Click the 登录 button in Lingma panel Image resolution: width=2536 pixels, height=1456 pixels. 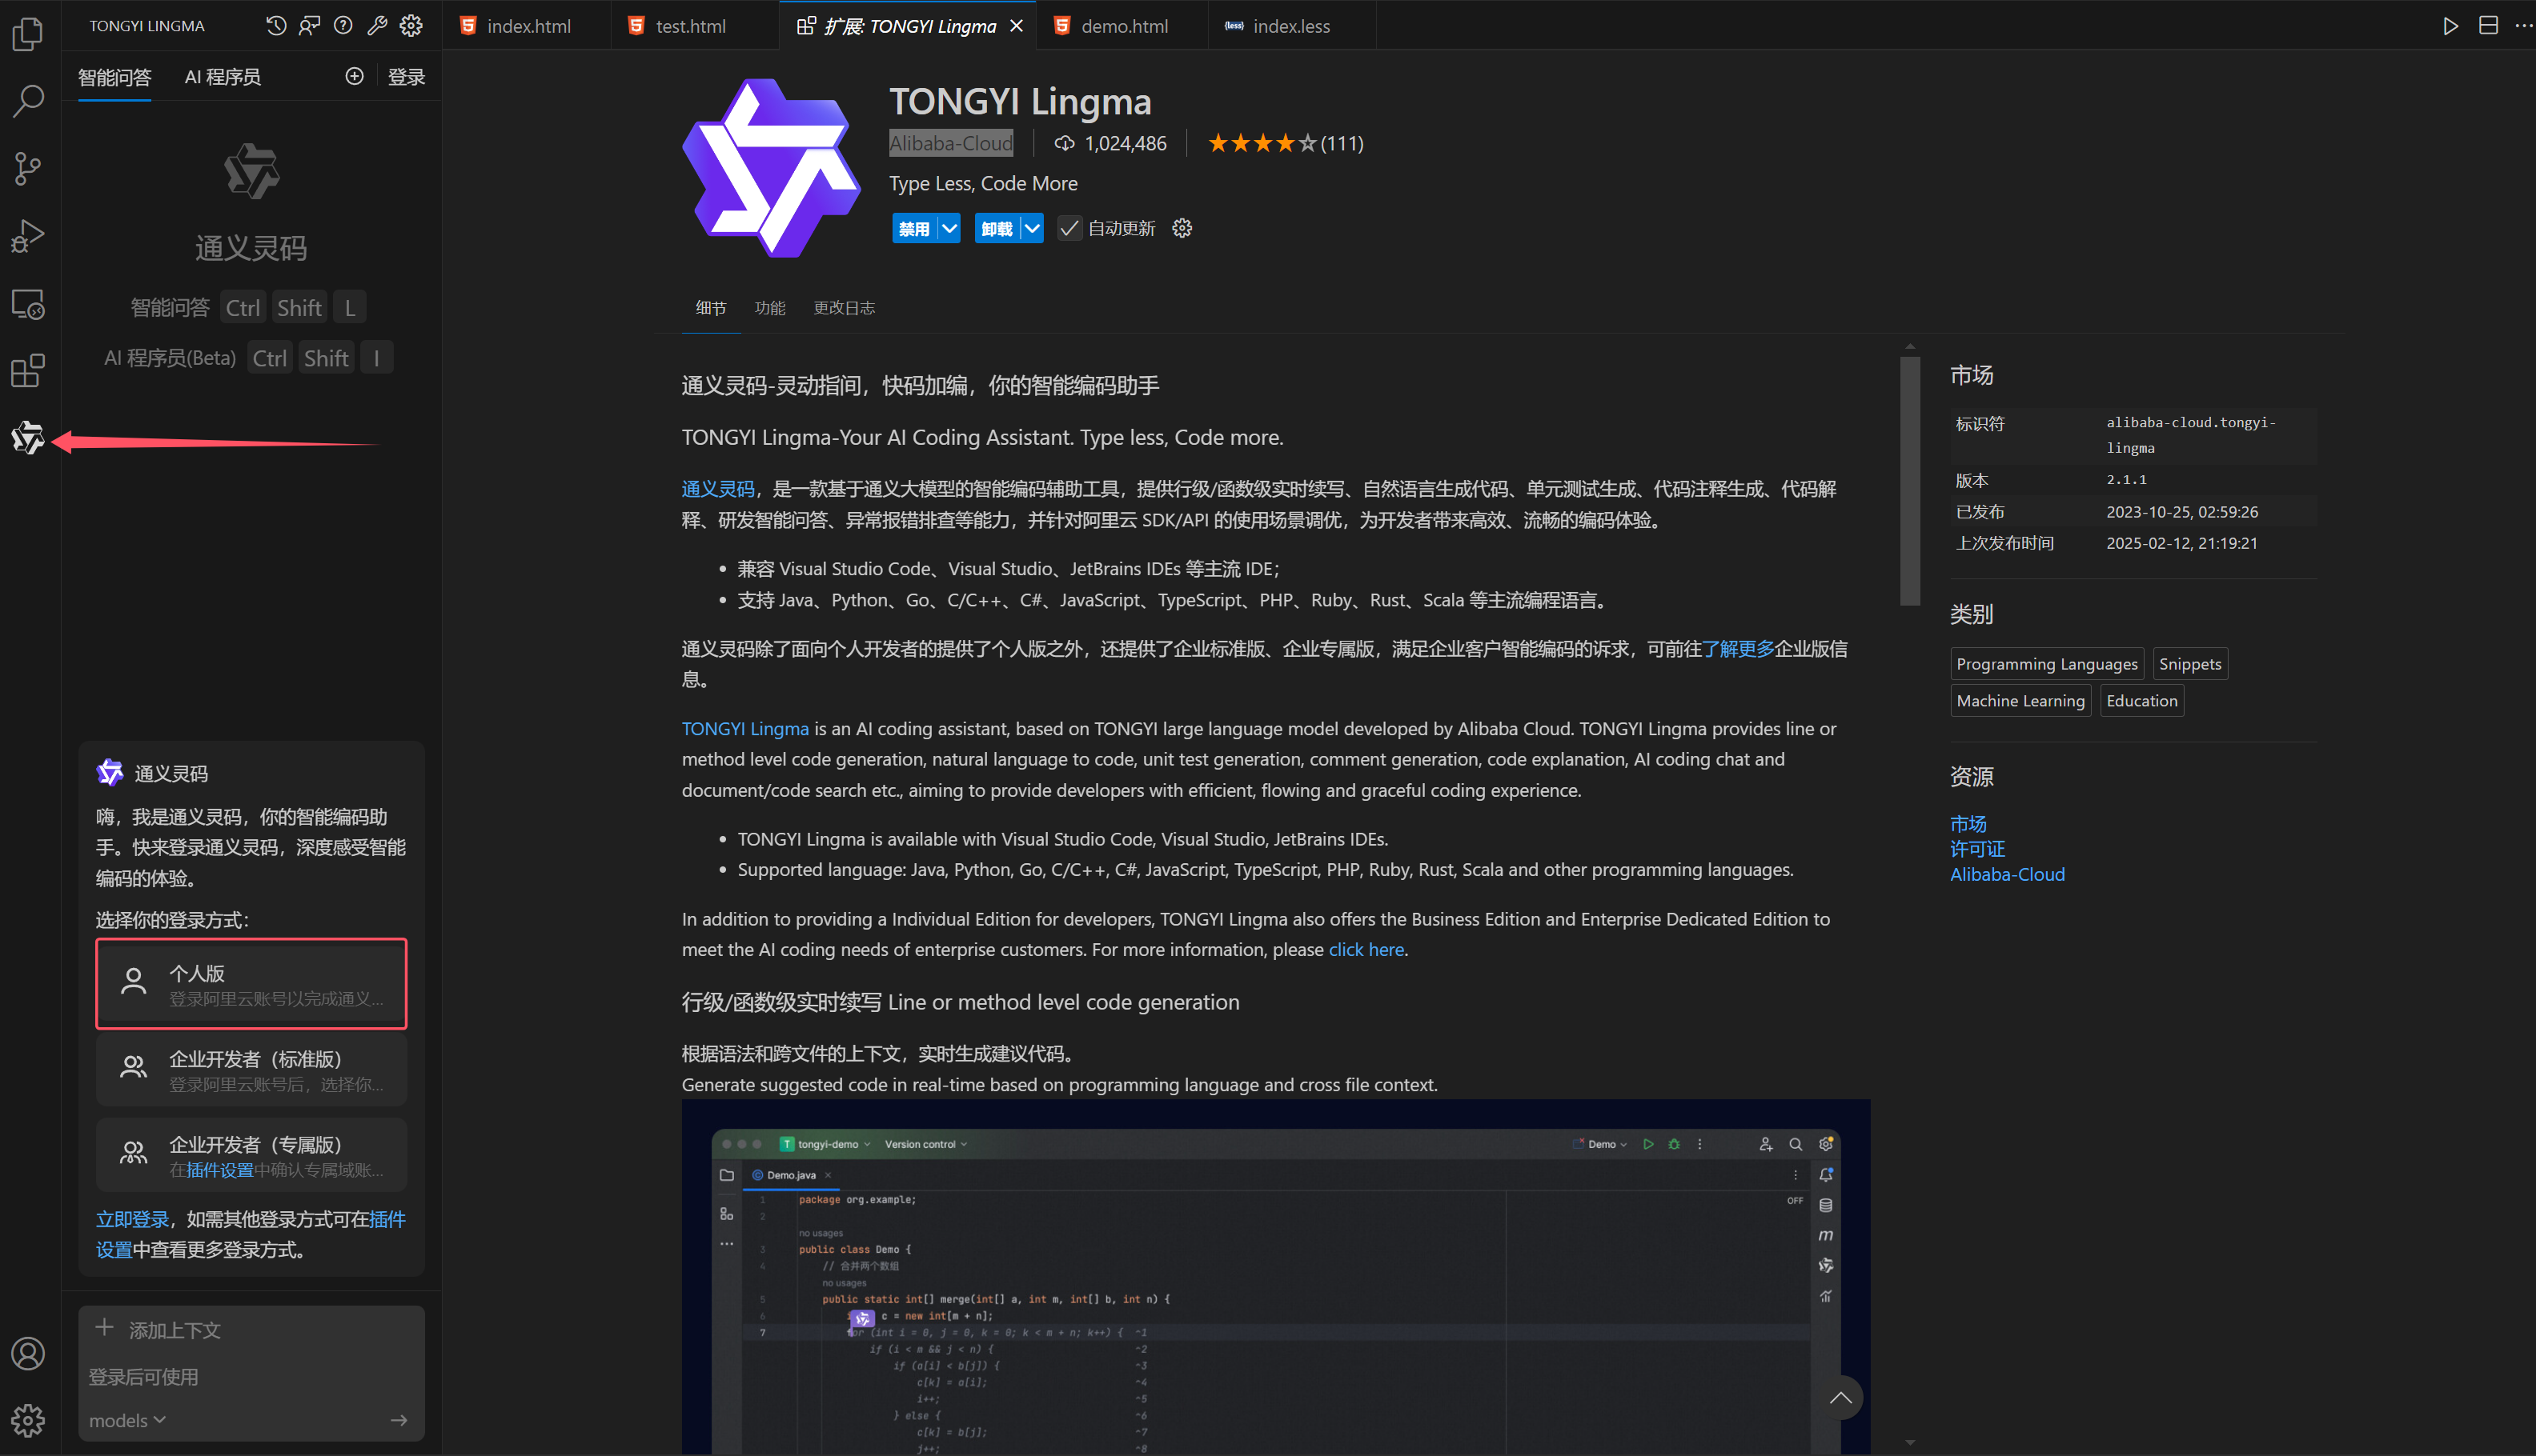[406, 77]
